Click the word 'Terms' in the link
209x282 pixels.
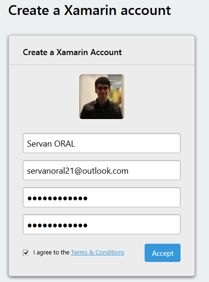[79, 253]
